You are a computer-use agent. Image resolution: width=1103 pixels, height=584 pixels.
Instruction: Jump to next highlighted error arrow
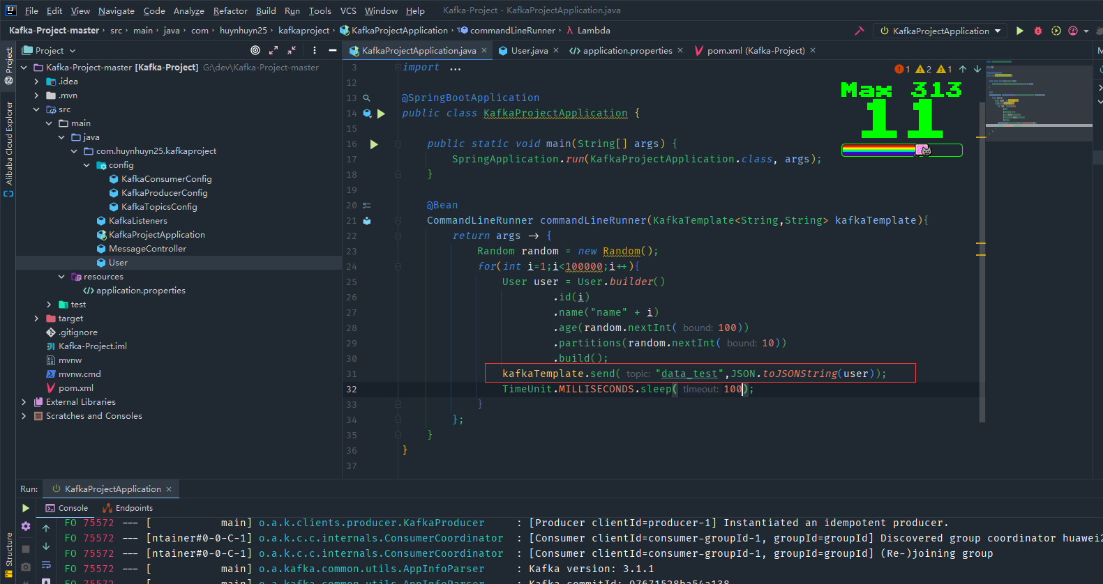(x=977, y=69)
